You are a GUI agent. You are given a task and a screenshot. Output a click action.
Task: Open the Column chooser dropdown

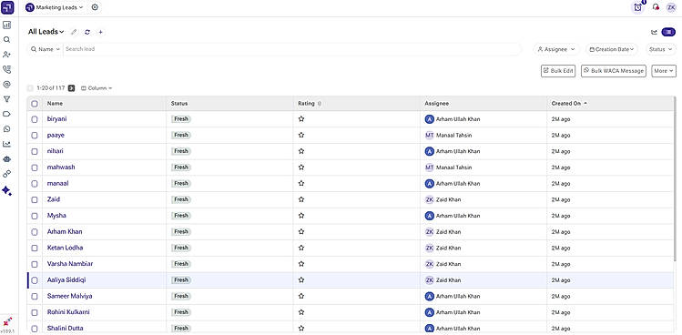[x=97, y=88]
